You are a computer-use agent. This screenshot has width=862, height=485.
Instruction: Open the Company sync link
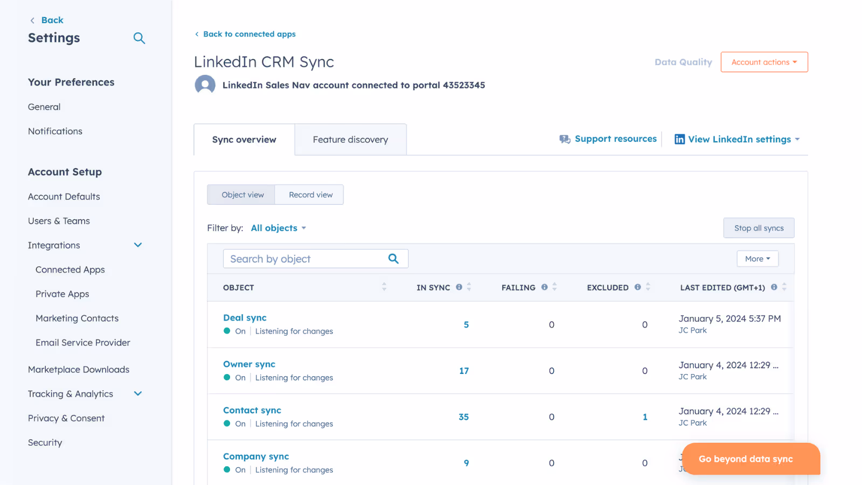click(256, 456)
